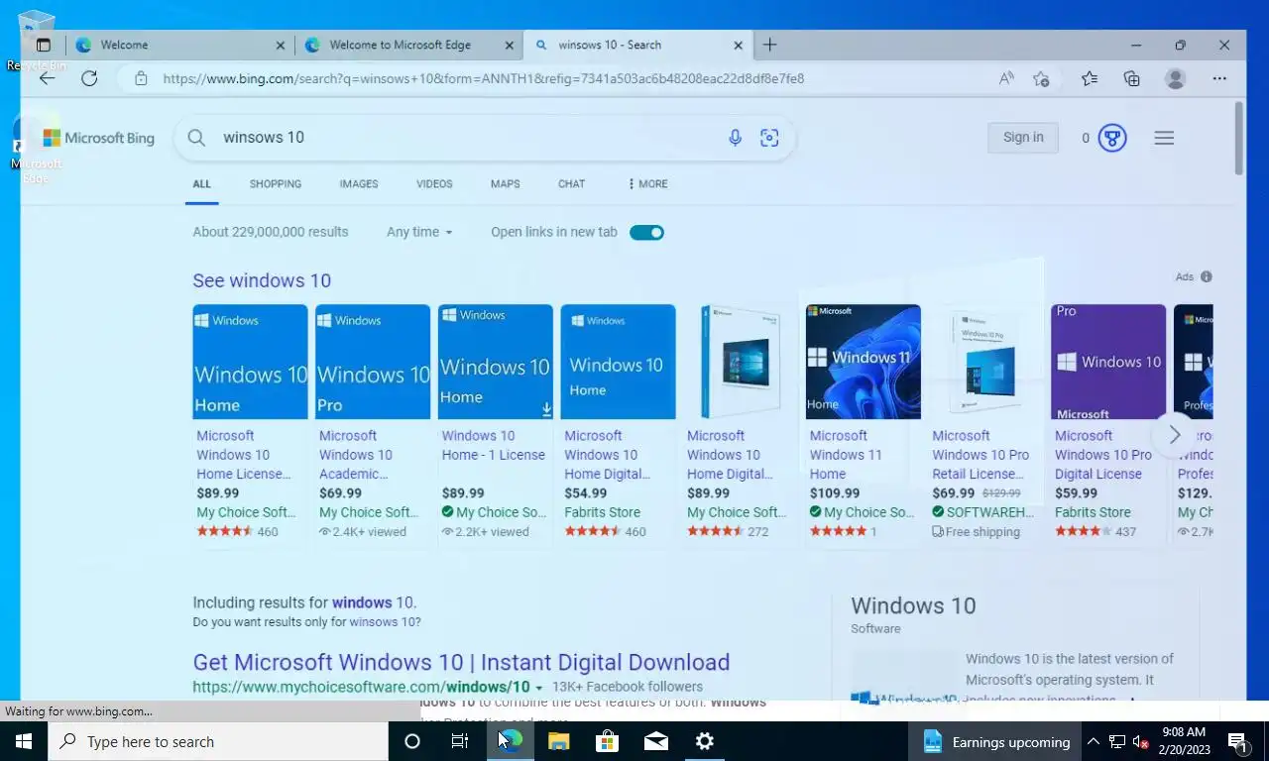Image resolution: width=1269 pixels, height=761 pixels.
Task: Add a new tab with plus button
Action: click(770, 45)
